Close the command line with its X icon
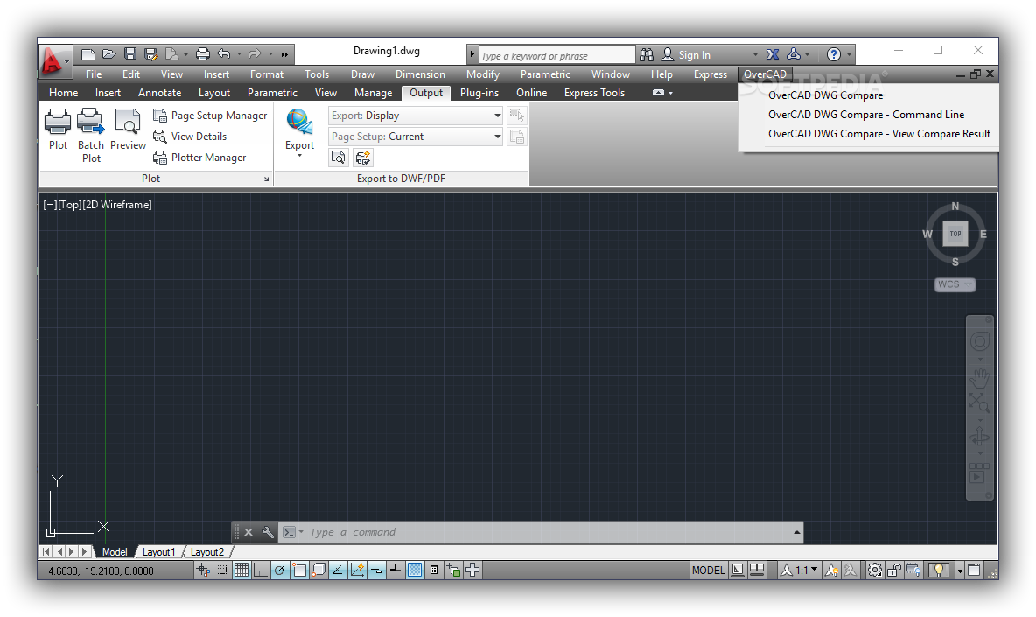 248,532
